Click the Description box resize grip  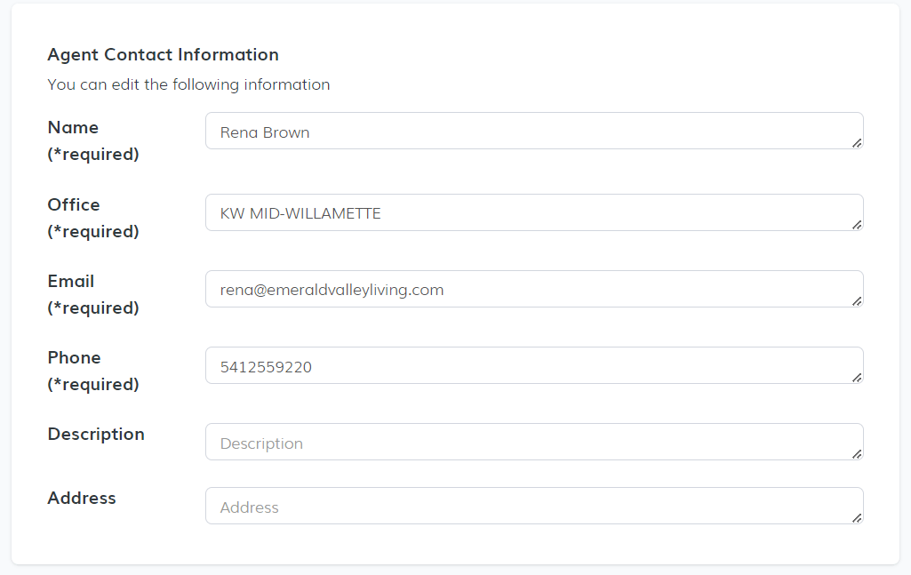[x=857, y=453]
